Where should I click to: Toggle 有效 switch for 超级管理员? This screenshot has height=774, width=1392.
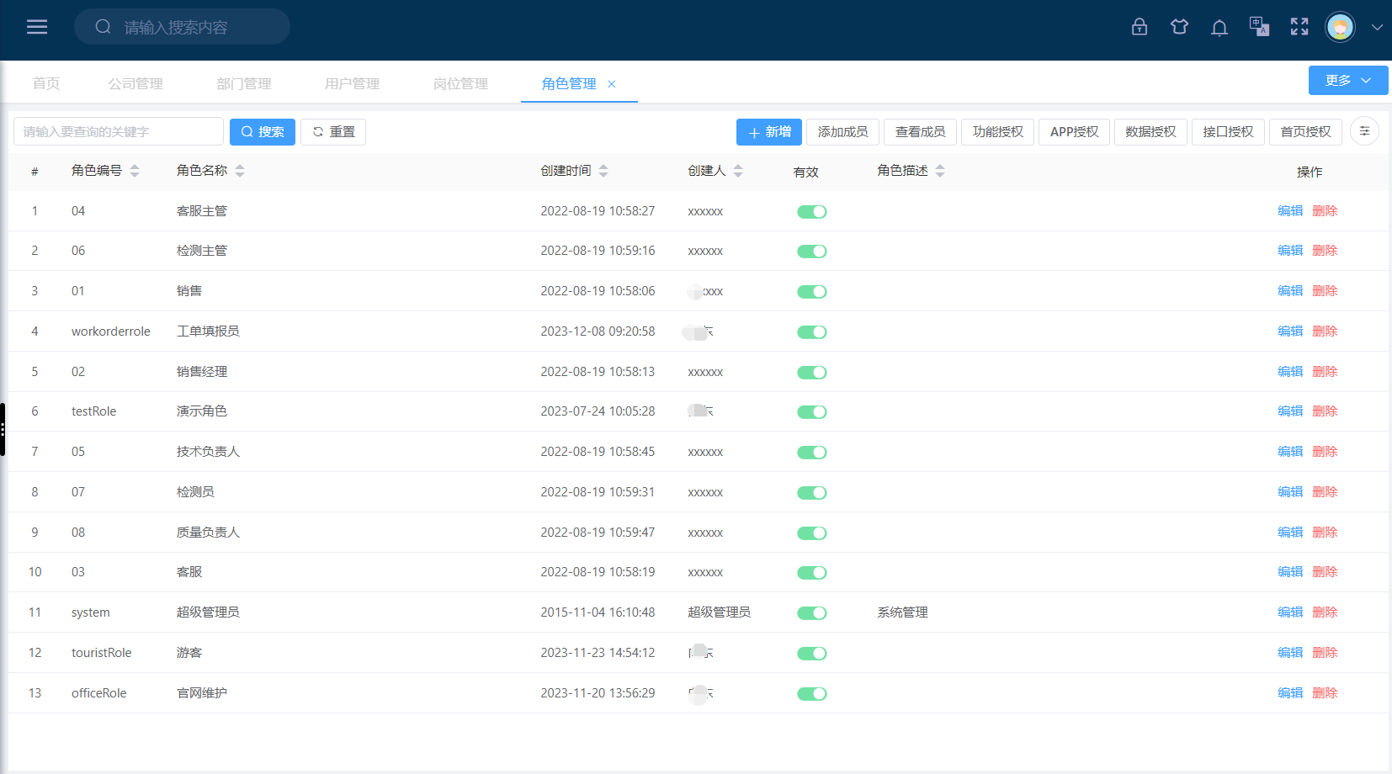[x=812, y=612]
